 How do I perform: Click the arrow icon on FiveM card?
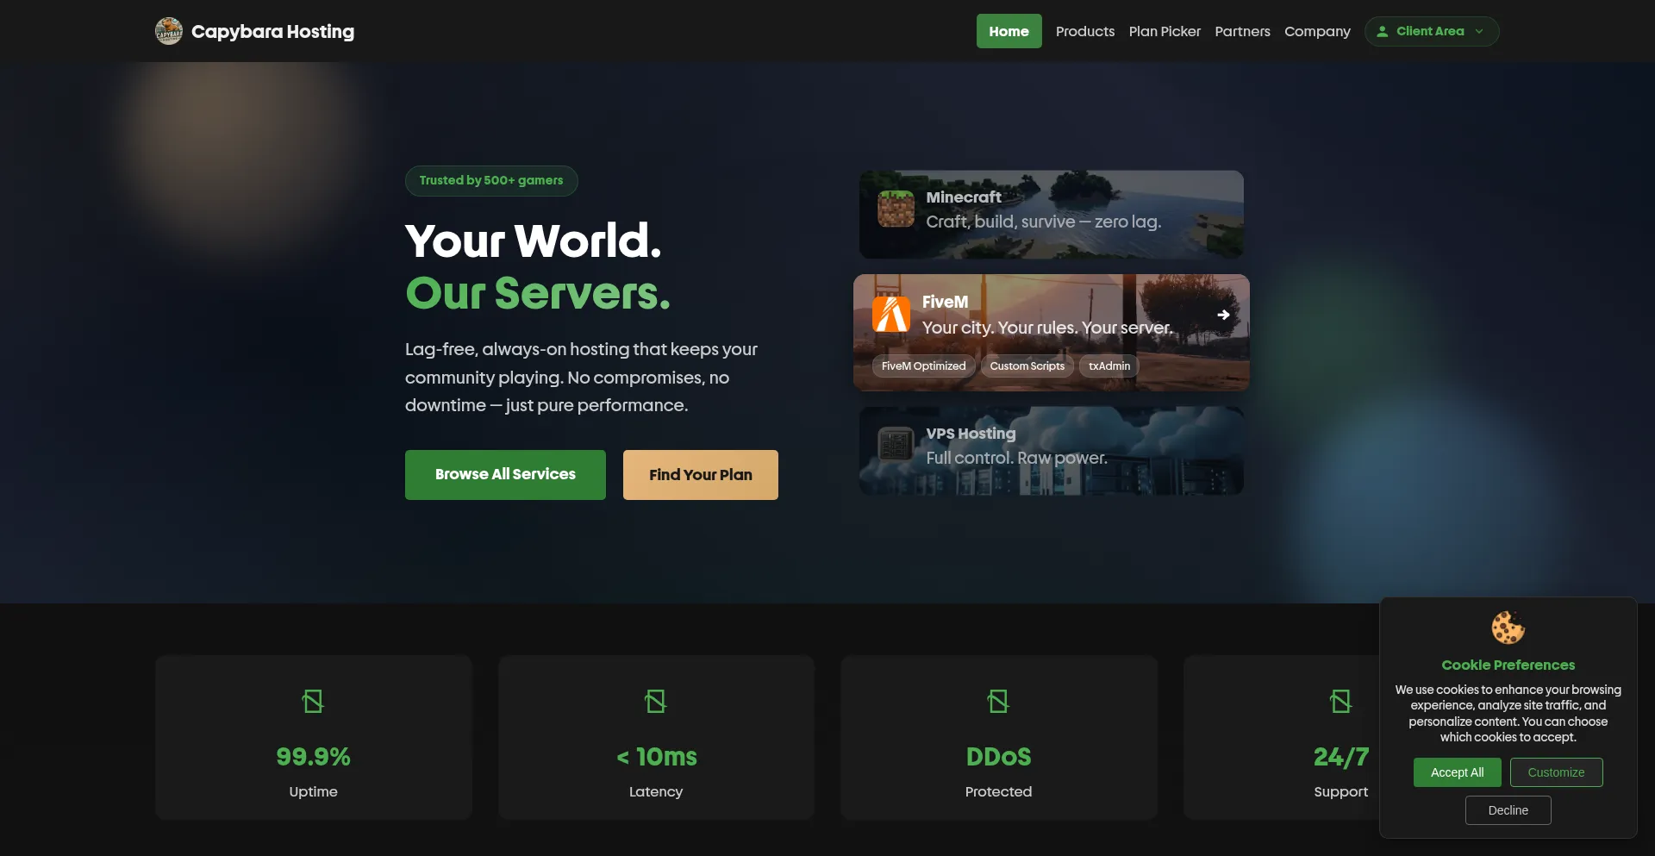click(1223, 315)
